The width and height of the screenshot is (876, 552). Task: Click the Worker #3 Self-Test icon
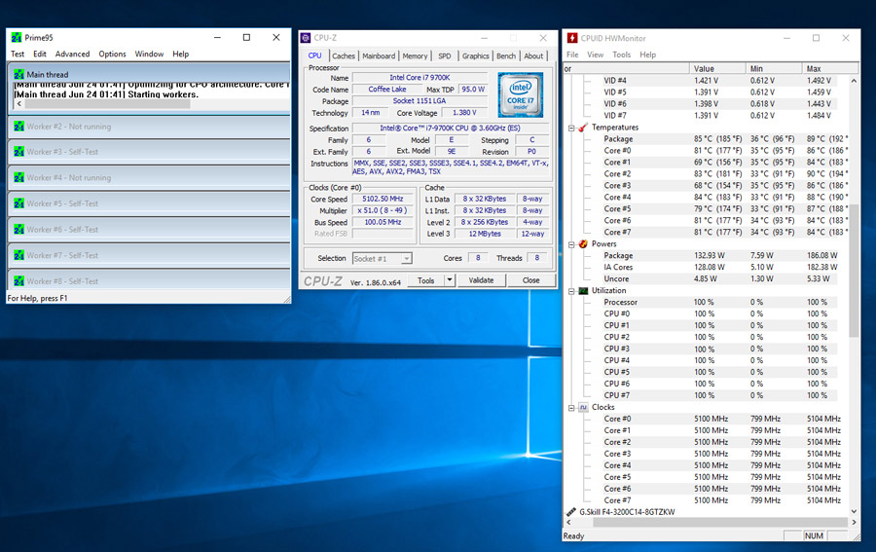click(19, 152)
